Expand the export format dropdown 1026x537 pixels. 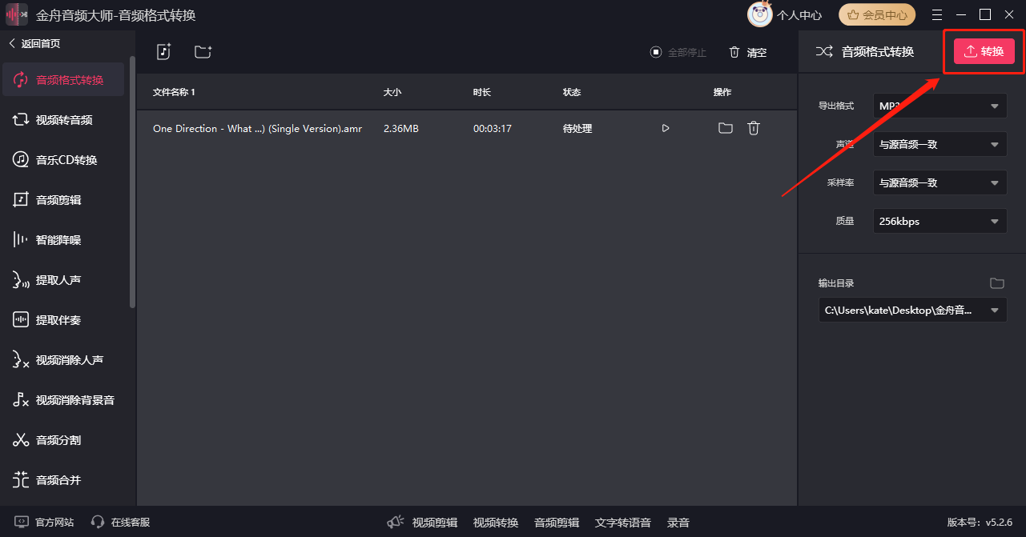pyautogui.click(x=940, y=106)
